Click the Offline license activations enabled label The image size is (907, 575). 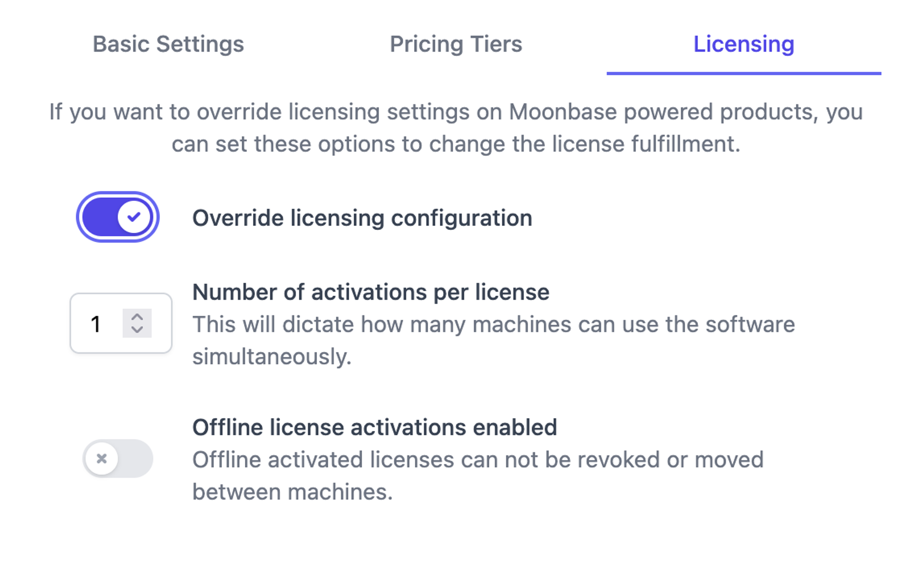pyautogui.click(x=375, y=427)
